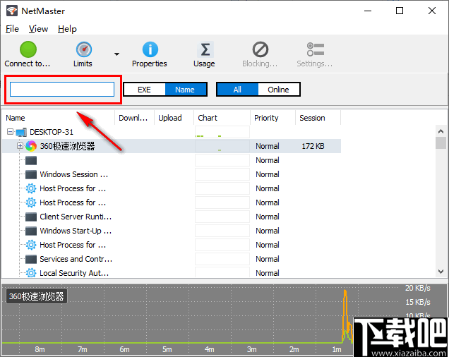
Task: Click Normal priority of 360极速浏览器
Action: (x=268, y=146)
